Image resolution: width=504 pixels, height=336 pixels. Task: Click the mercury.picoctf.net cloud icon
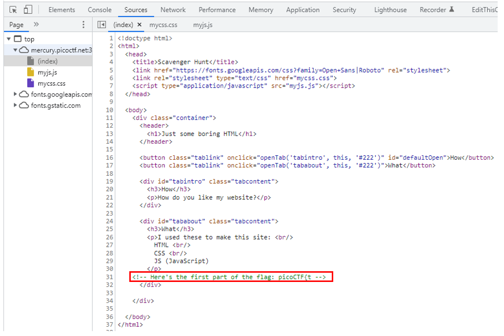tap(24, 50)
